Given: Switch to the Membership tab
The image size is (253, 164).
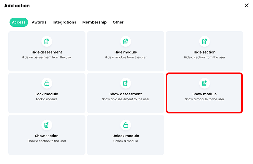Looking at the screenshot, I should coord(95,22).
